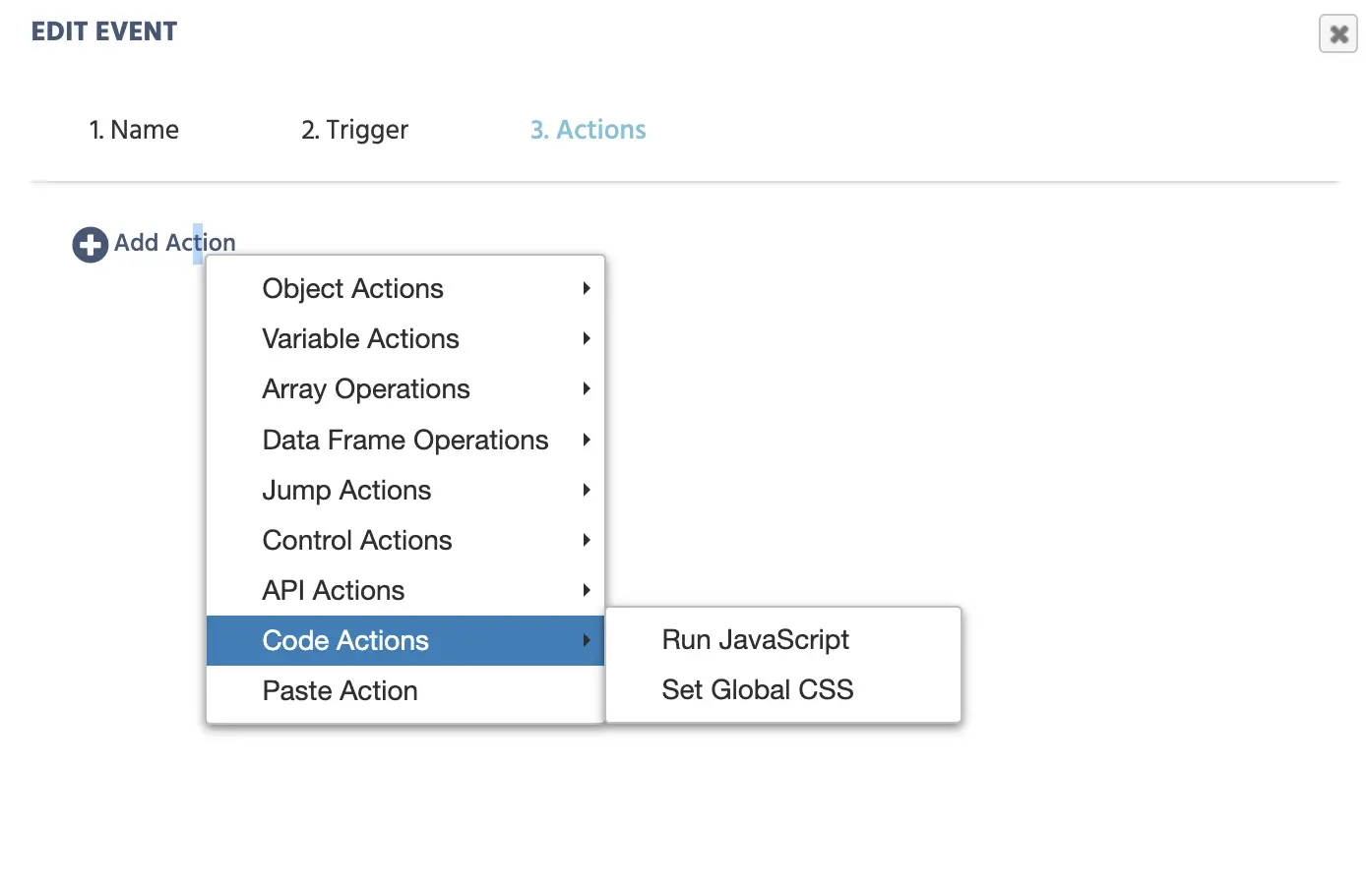1366x885 pixels.
Task: Select the 3. Actions step tab
Action: [588, 130]
